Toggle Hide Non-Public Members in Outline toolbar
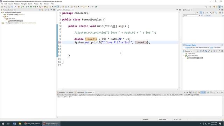Image resolution: width=224 pixels, height=126 pixels. [211, 51]
